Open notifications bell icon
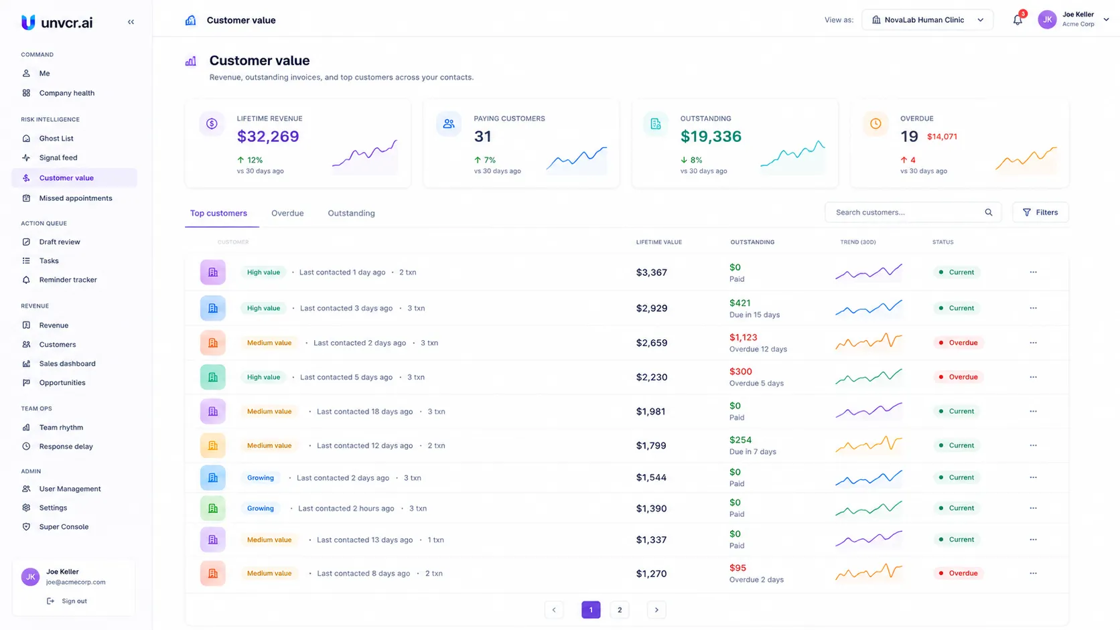1120x630 pixels. pos(1018,20)
